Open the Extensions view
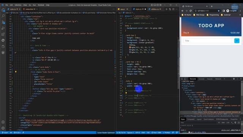The image size is (243, 137). click(3, 34)
